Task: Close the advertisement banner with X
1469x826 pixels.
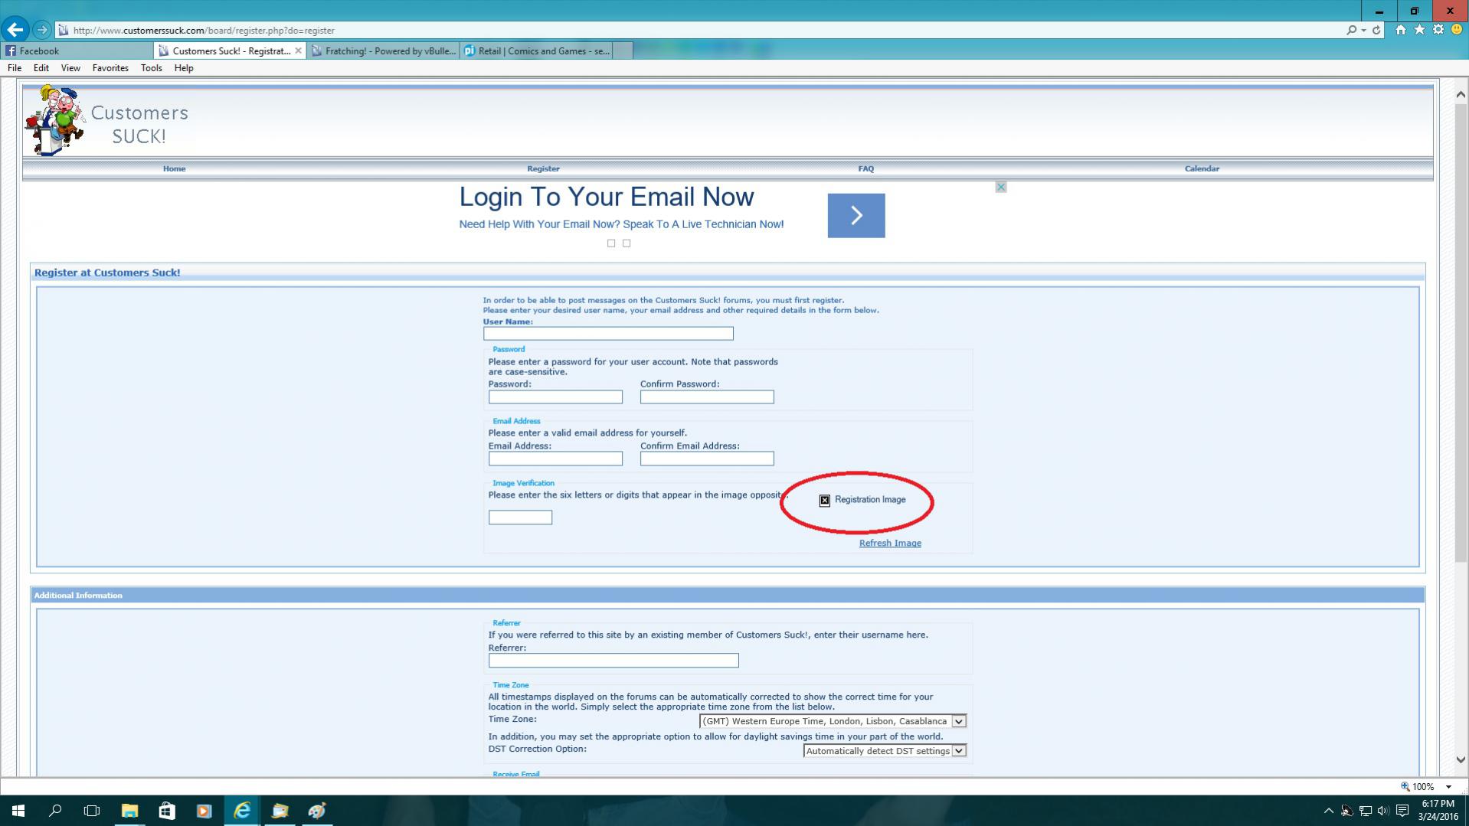Action: coord(1000,187)
